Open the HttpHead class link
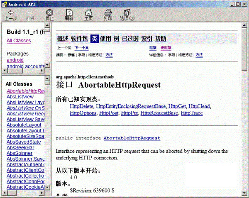249x198 pixels. [199, 106]
